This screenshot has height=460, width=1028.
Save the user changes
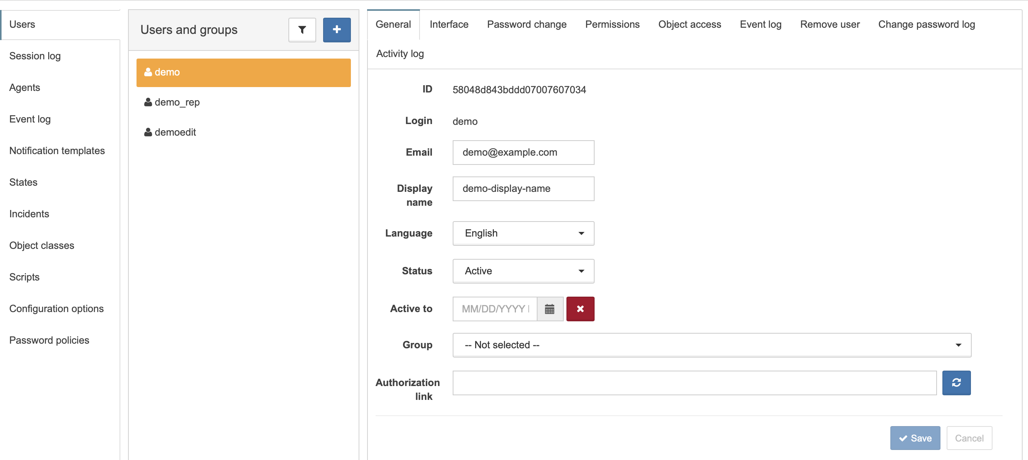click(x=915, y=438)
